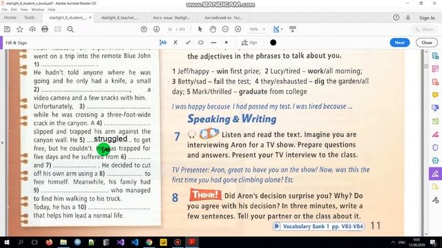Click the typed word 'struggled' text field

coord(110,139)
